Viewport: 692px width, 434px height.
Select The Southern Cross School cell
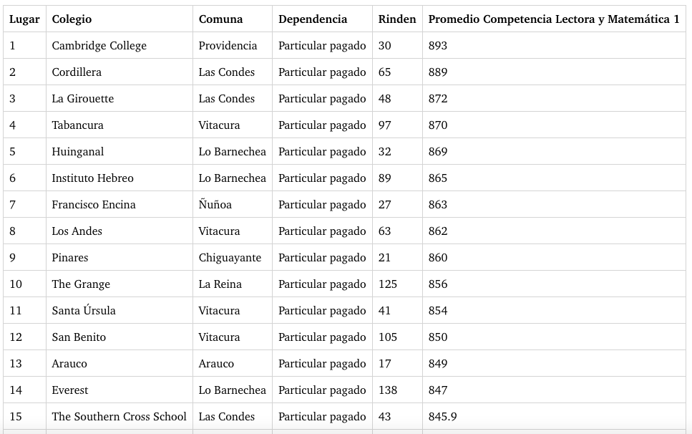pyautogui.click(x=119, y=417)
